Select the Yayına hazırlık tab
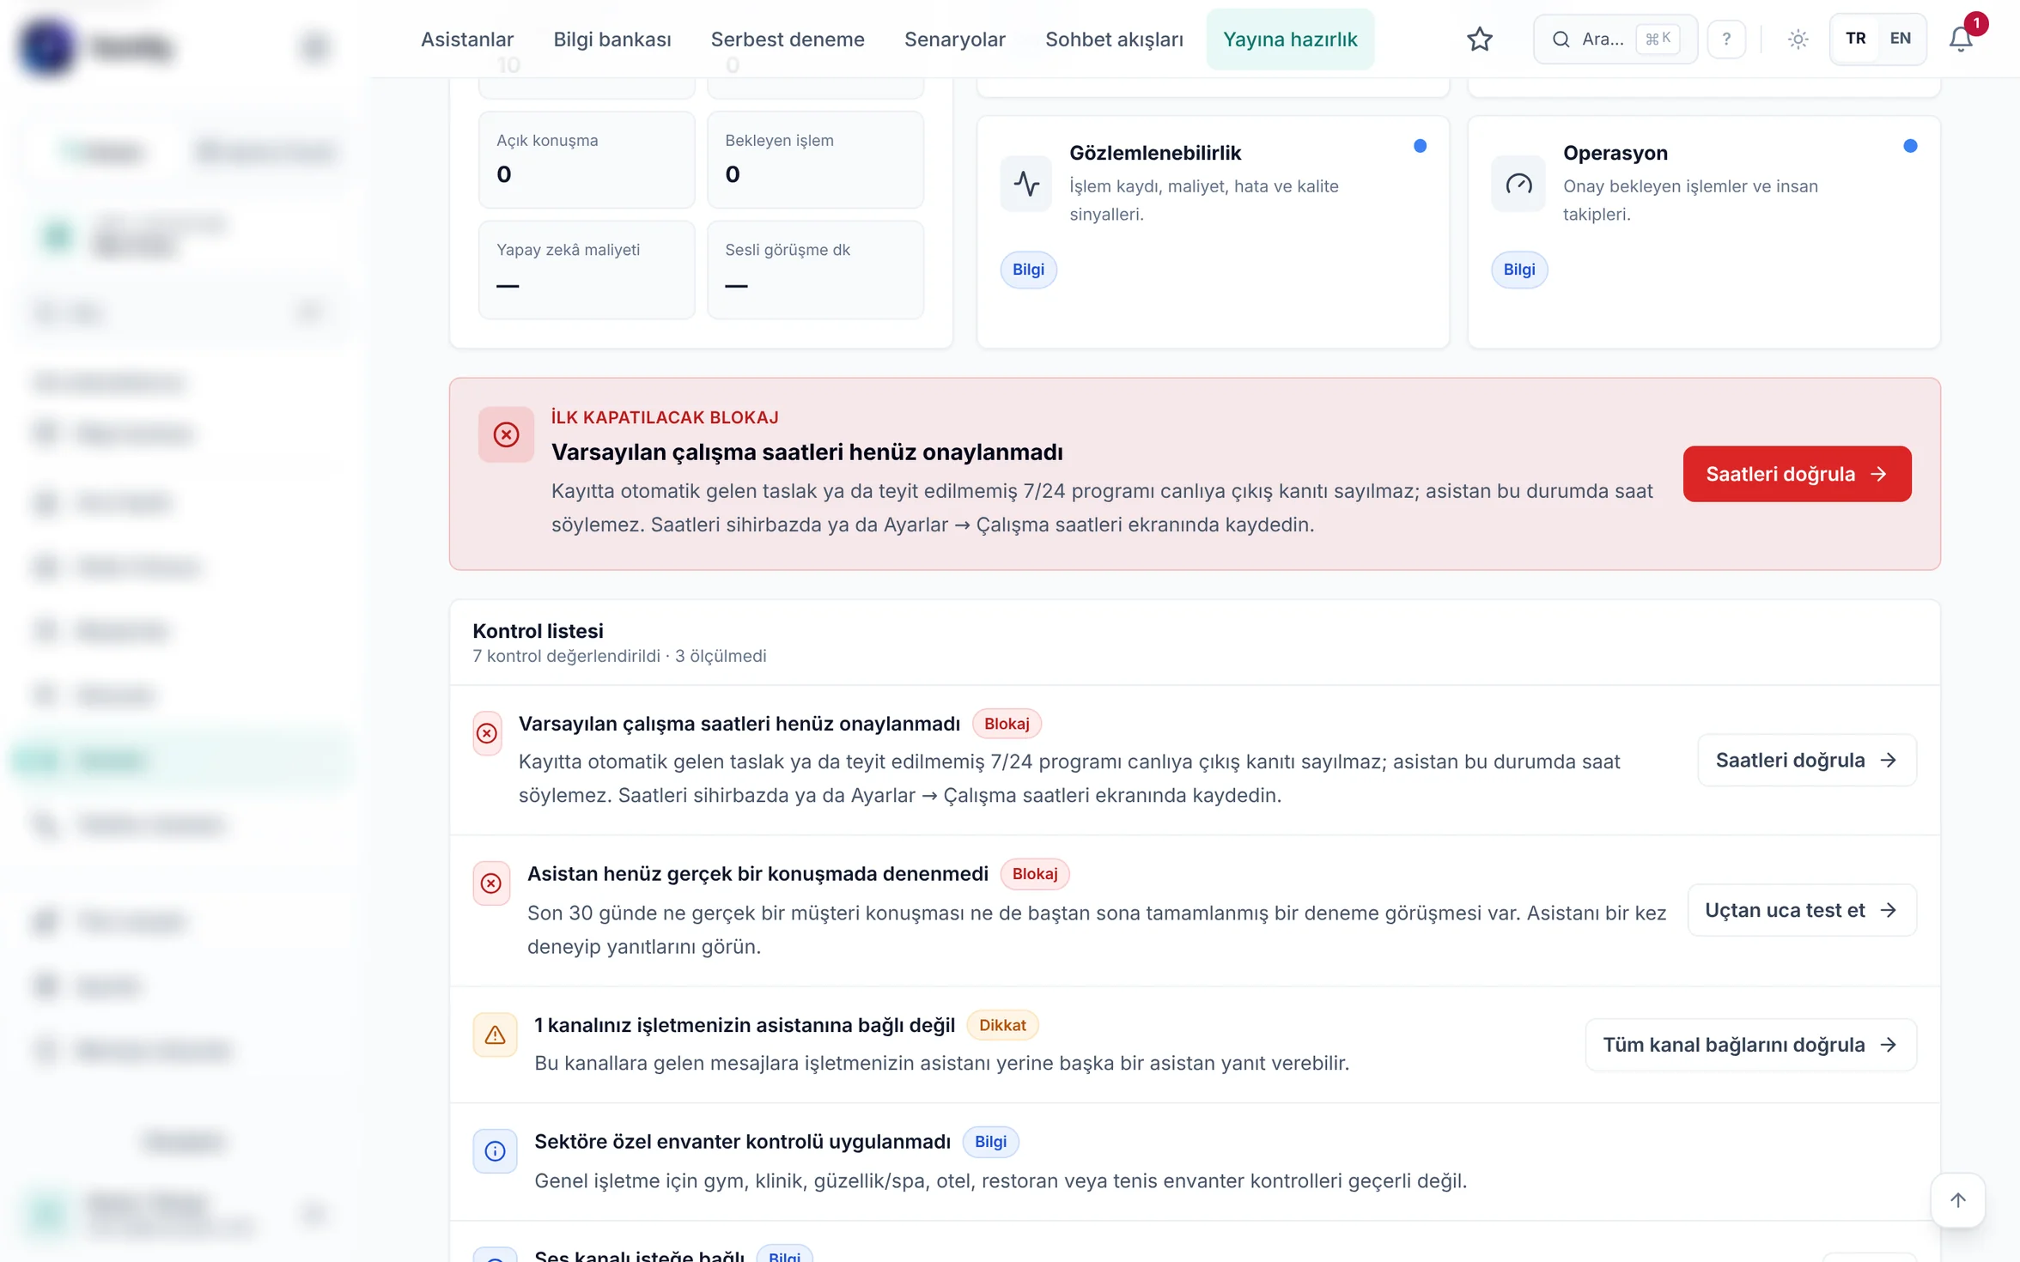The width and height of the screenshot is (2020, 1262). click(1290, 39)
